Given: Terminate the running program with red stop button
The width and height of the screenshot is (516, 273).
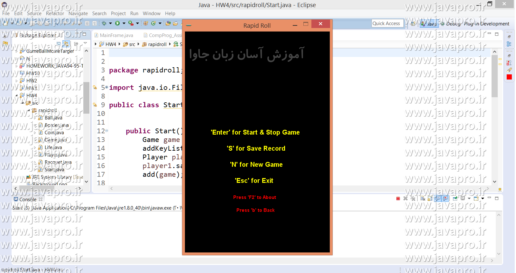Looking at the screenshot, I should click(x=398, y=199).
